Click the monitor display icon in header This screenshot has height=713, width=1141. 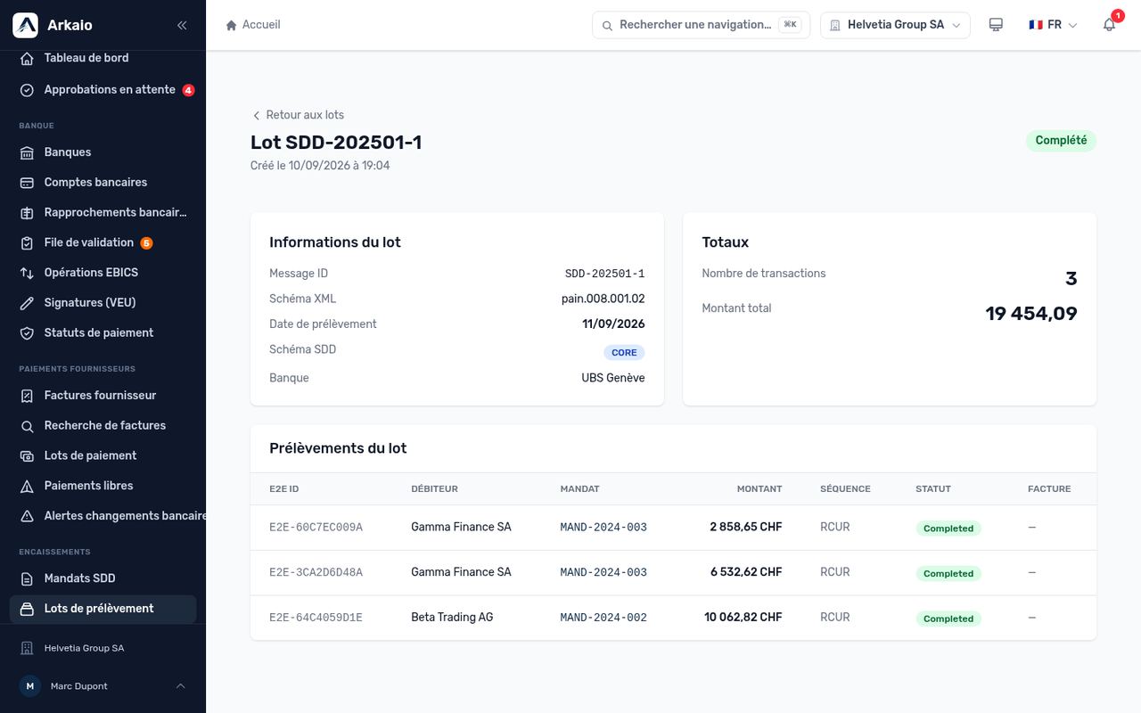coord(996,25)
